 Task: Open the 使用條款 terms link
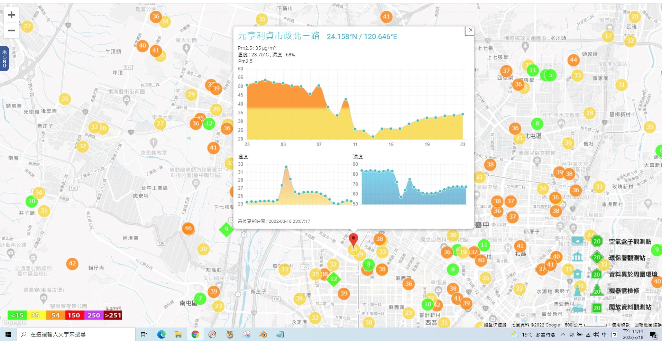pyautogui.click(x=621, y=325)
